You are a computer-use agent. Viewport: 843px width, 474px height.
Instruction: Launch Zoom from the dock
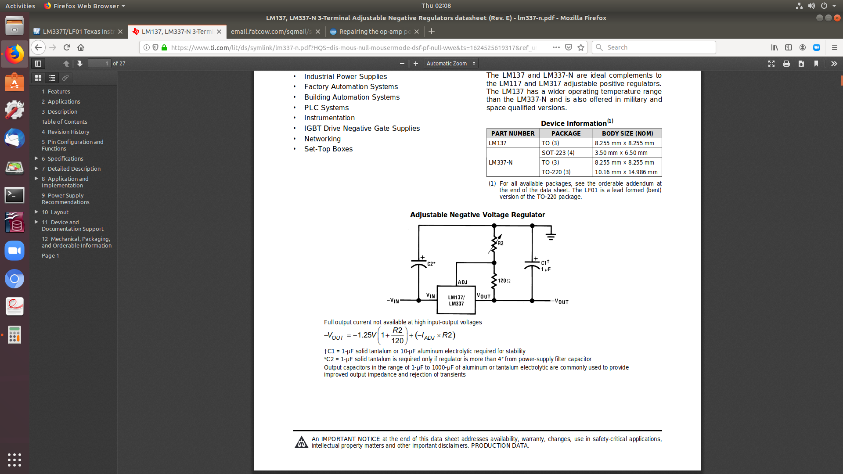14,251
